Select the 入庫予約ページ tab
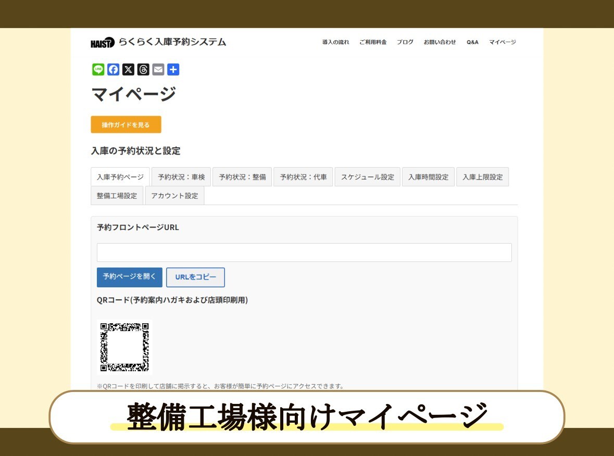This screenshot has height=456, width=614. pos(120,177)
